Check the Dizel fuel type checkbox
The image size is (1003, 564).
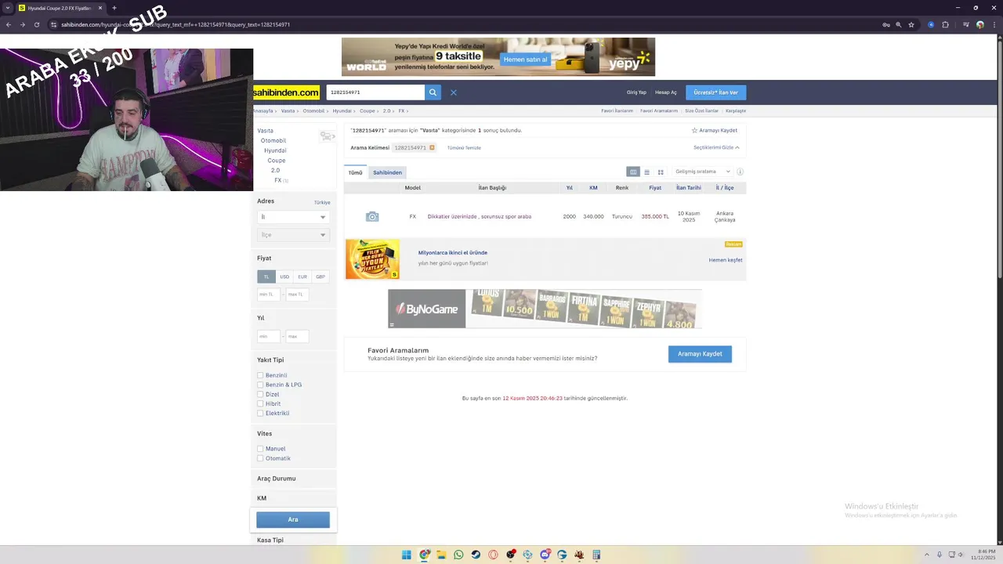[260, 394]
